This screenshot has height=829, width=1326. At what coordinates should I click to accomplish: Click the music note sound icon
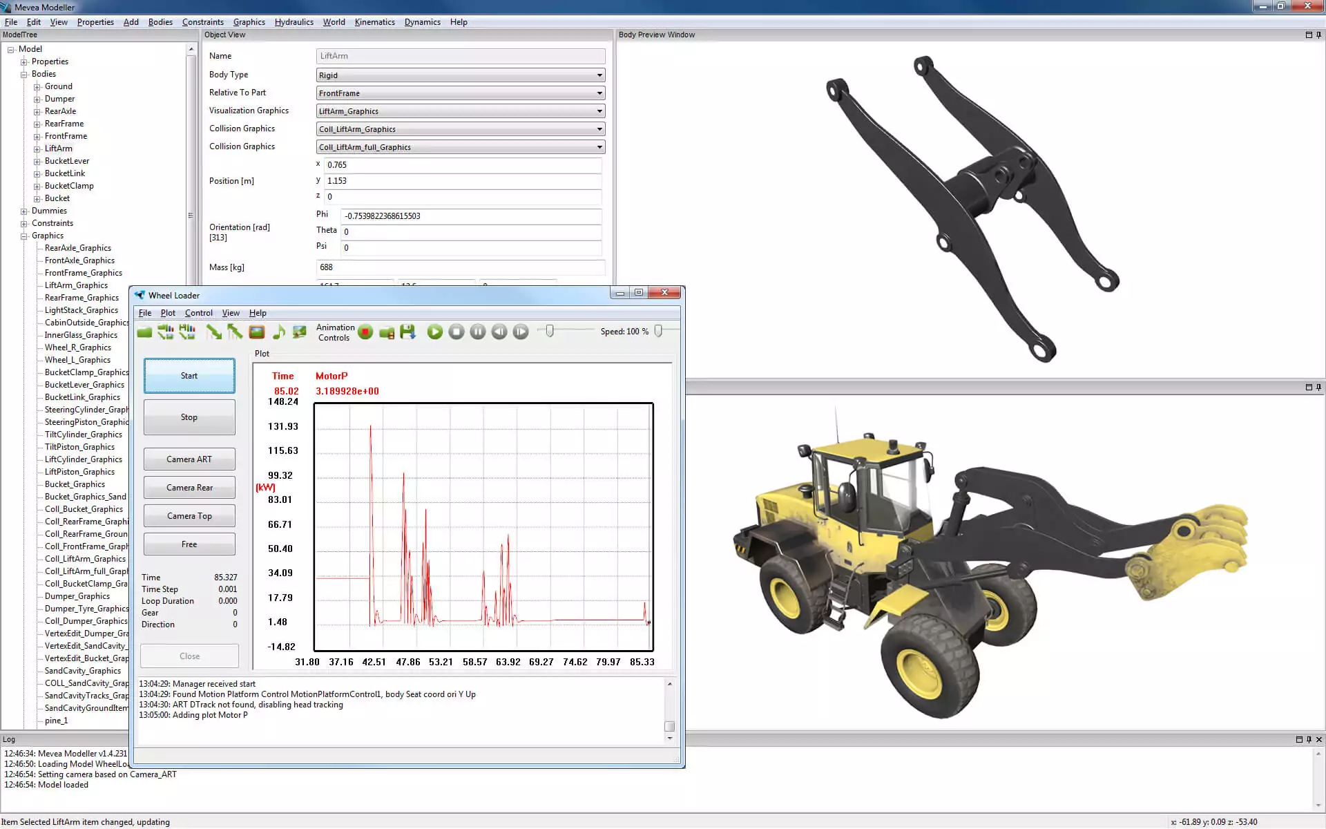click(x=278, y=332)
